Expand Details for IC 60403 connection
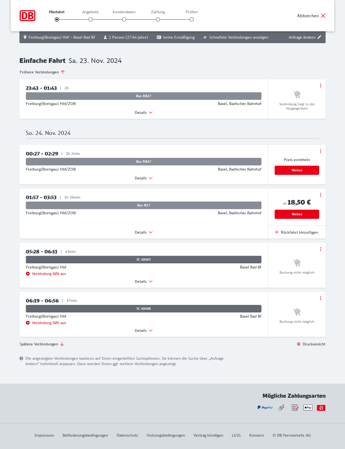This screenshot has width=345, height=449. click(x=144, y=281)
